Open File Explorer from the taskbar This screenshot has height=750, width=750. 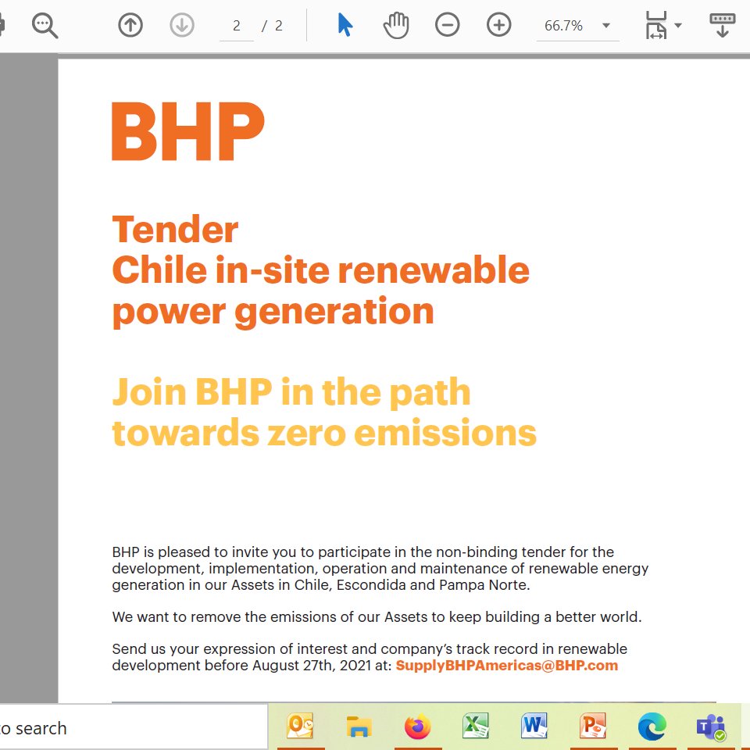359,726
